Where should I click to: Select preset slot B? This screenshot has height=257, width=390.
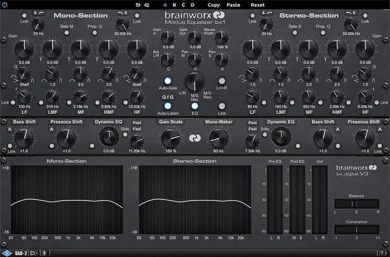pyautogui.click(x=174, y=5)
